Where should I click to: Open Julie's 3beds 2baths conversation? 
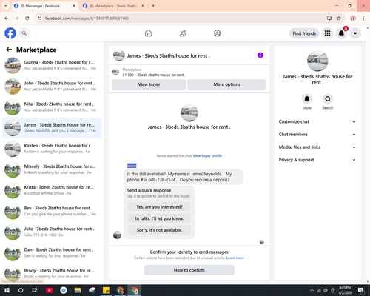coord(52,232)
